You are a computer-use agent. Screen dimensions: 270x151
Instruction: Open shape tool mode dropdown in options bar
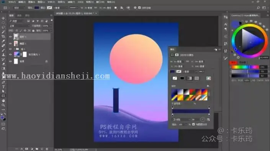pyautogui.click(x=20, y=8)
